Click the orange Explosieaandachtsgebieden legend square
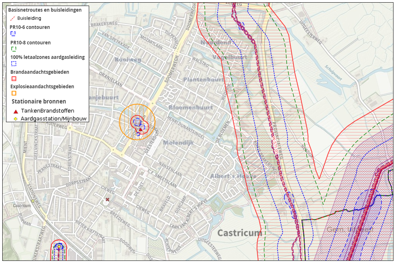Viewport: 395px width, 262px height. tap(14, 93)
